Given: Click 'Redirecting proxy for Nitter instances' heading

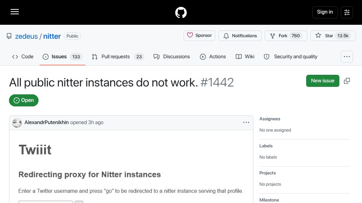Looking at the screenshot, I should coord(90,174).
